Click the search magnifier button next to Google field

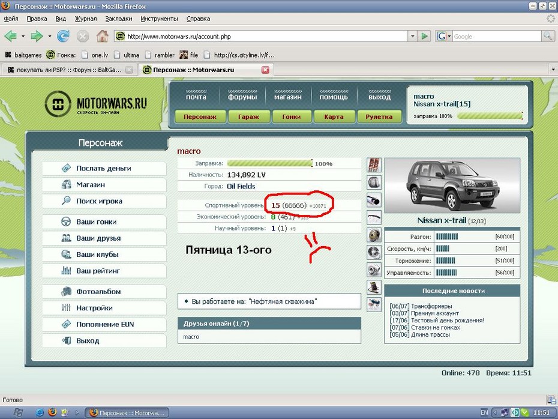547,36
